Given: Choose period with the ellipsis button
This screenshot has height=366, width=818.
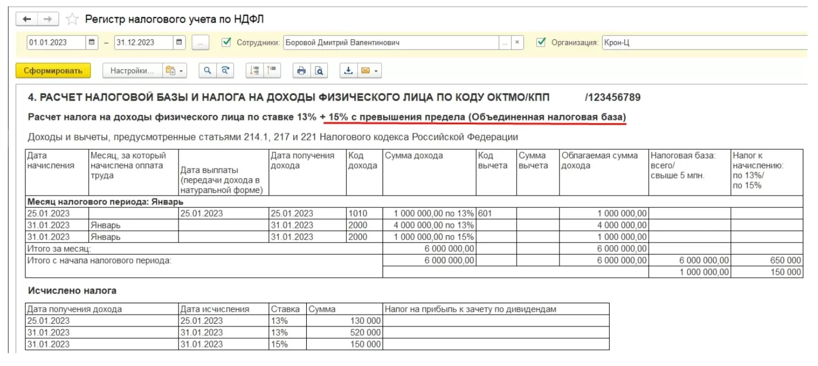Looking at the screenshot, I should 200,42.
